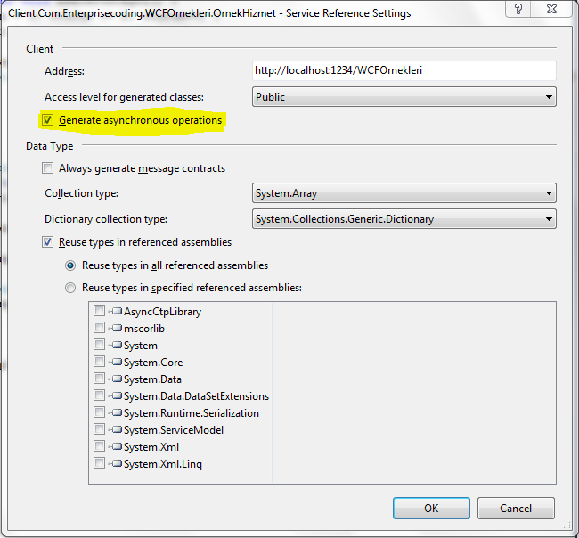
Task: Click the Address field with localhost URL
Action: 404,70
